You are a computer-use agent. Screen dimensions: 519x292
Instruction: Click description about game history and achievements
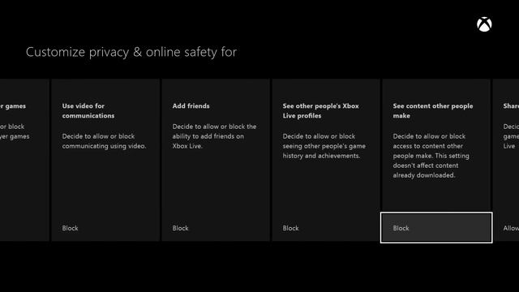click(324, 146)
